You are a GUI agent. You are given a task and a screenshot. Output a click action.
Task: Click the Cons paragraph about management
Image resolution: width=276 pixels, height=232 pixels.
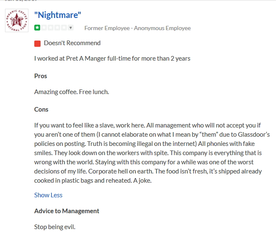152,153
